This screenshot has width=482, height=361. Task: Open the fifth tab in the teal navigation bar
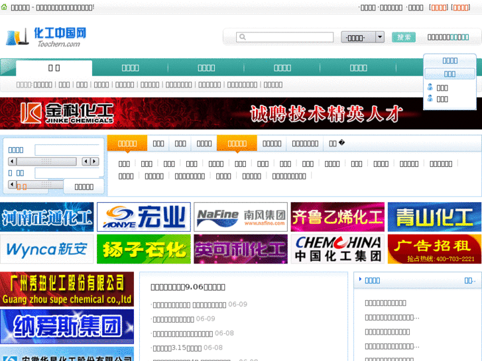click(x=359, y=68)
